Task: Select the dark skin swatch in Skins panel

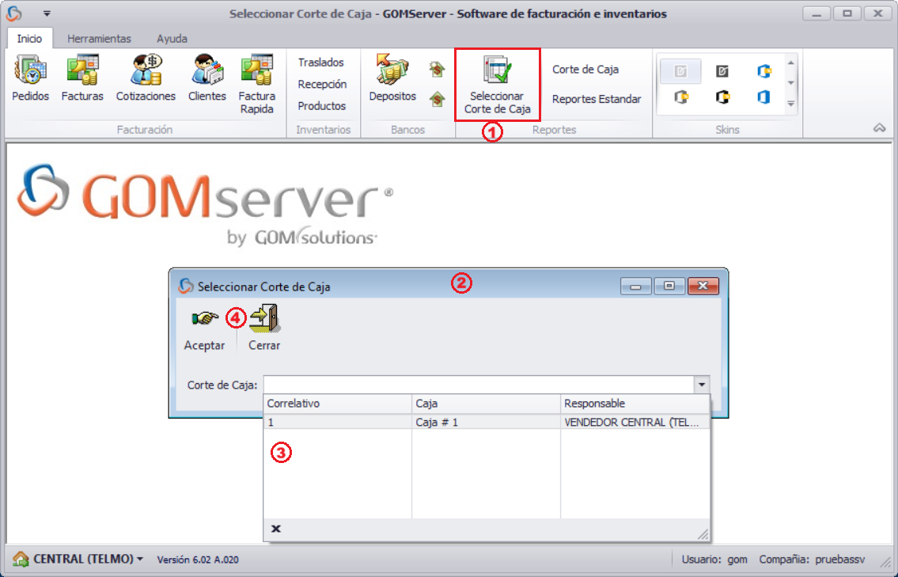Action: pos(722,70)
